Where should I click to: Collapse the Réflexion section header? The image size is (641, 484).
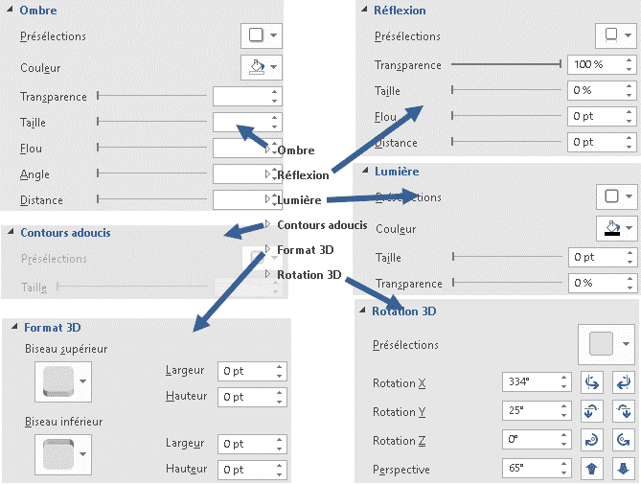pos(394,11)
